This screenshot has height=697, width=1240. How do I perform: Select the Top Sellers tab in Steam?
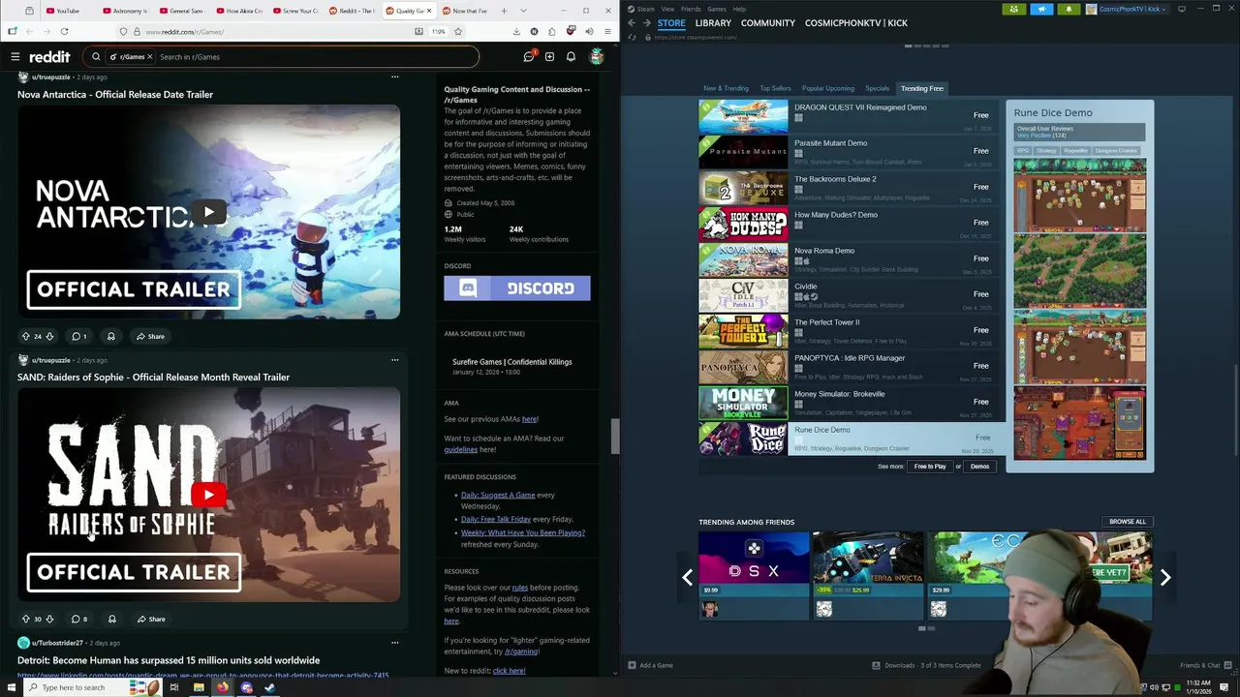[775, 88]
